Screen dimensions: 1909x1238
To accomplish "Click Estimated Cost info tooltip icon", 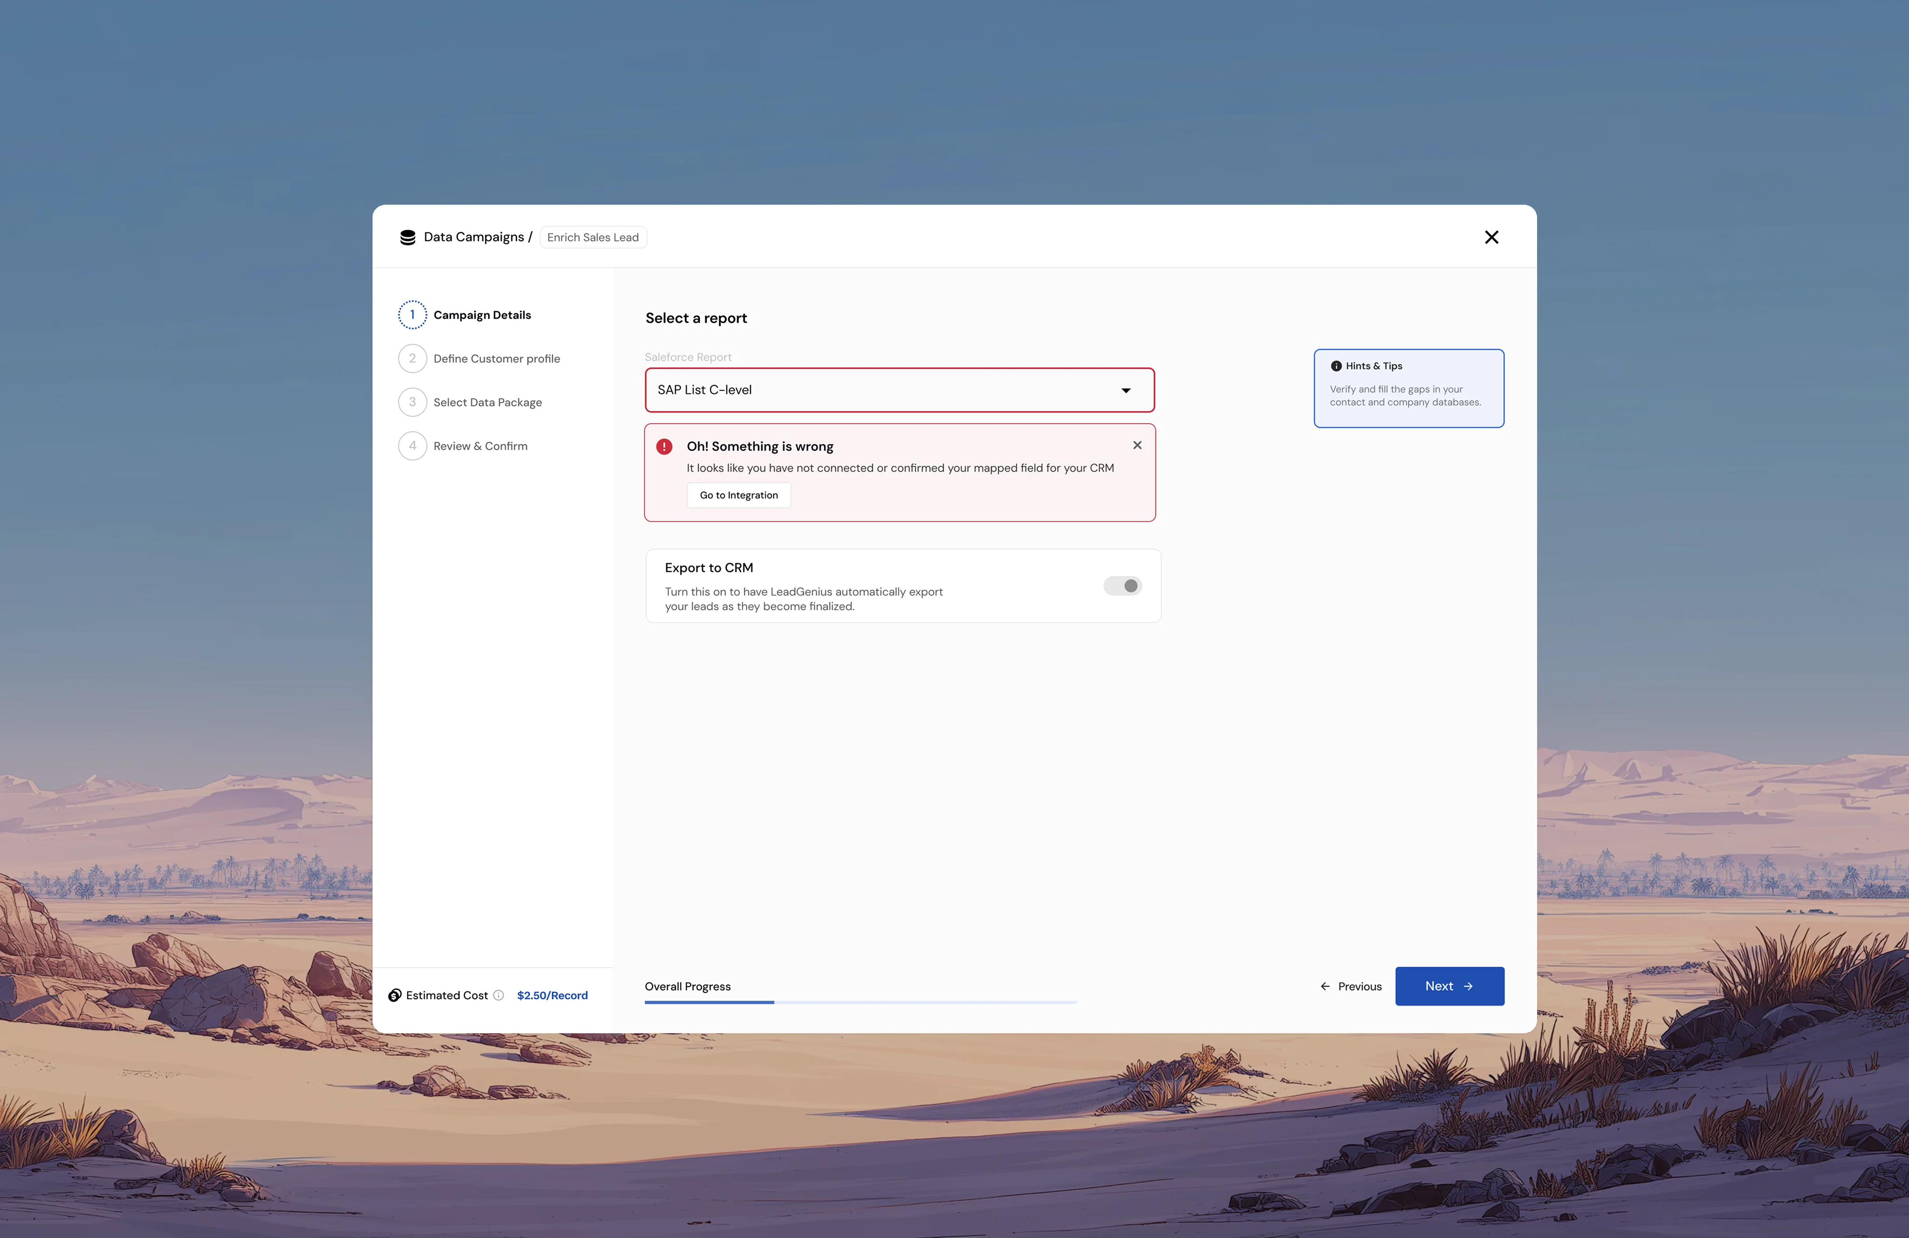I will pyautogui.click(x=499, y=995).
